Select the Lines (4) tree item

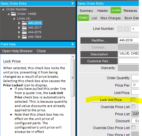tap(23, 18)
